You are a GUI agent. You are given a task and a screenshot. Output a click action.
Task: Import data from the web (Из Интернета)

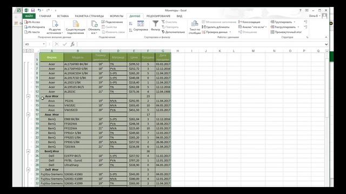pyautogui.click(x=35, y=27)
